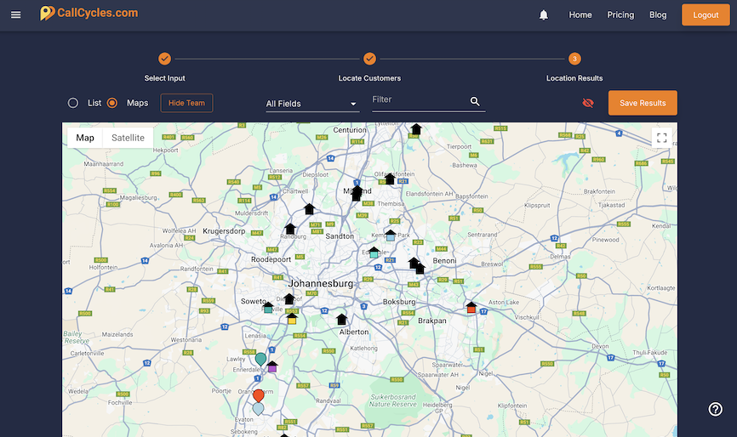Click the Logout button
Screen dimensions: 737x437
(x=706, y=15)
